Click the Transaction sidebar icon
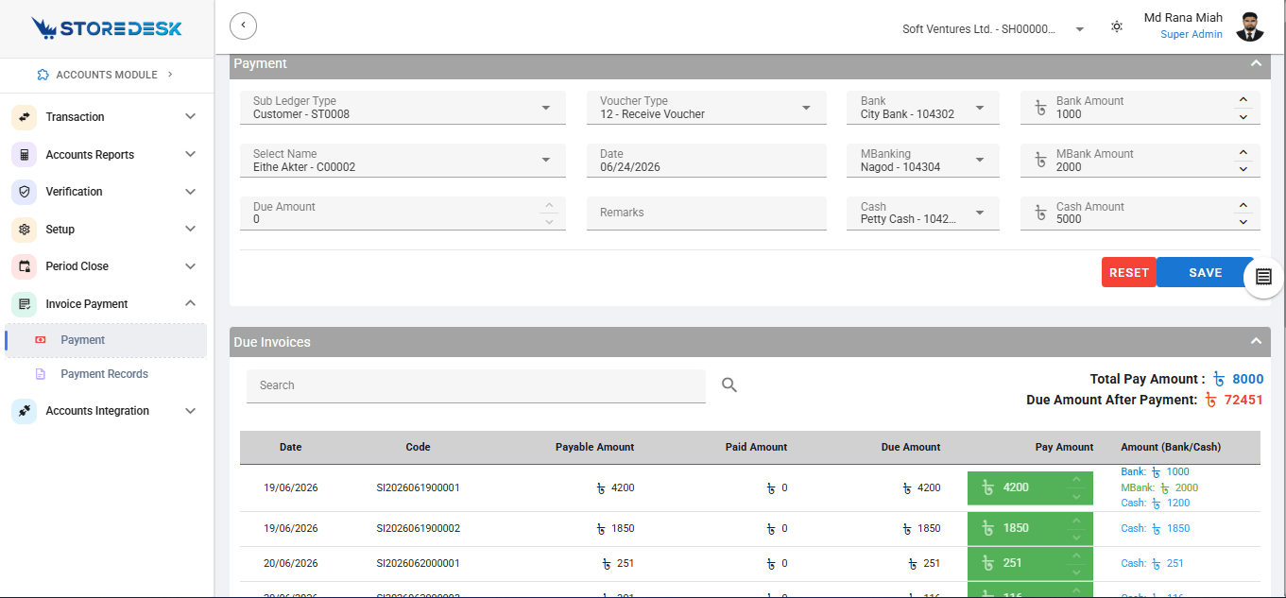The height and width of the screenshot is (598, 1286). (25, 117)
